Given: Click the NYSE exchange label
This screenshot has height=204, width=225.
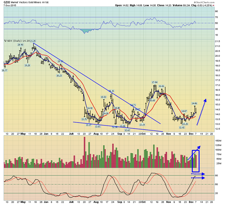Looking at the screenshot, I should pos(45,3).
